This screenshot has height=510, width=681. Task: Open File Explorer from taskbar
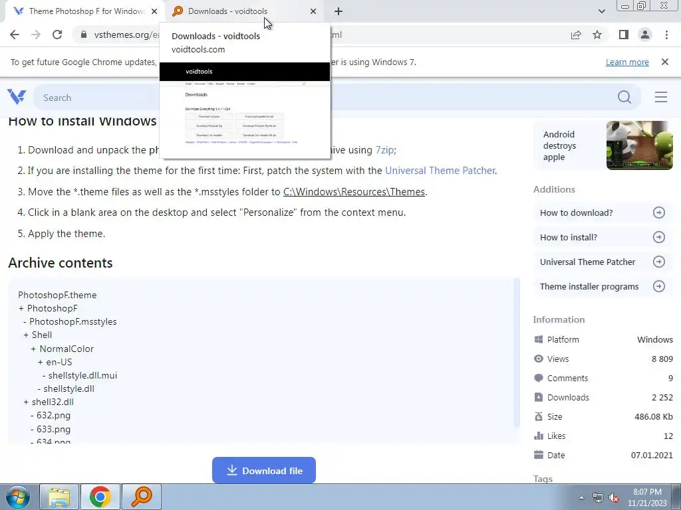pos(59,497)
